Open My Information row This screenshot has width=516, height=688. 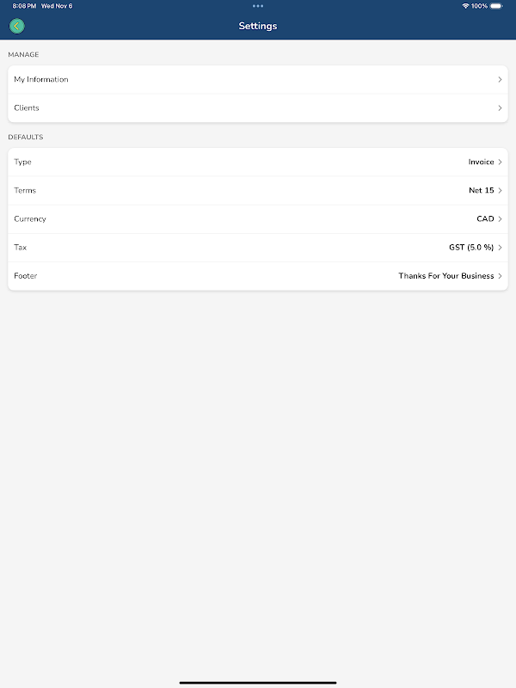click(41, 79)
